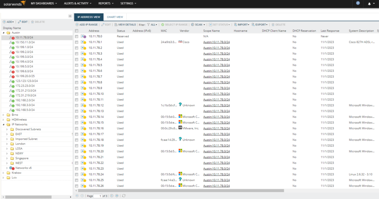Click Unknown vendor icon in 10.11.78.25 row
Screen dimensions: 379x199
click(180, 179)
